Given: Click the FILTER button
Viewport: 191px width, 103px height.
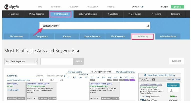Looking at the screenshot, I should click(x=78, y=61).
